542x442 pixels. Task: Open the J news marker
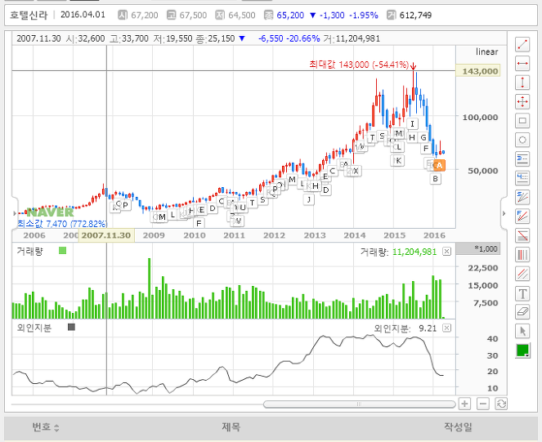[x=309, y=199]
